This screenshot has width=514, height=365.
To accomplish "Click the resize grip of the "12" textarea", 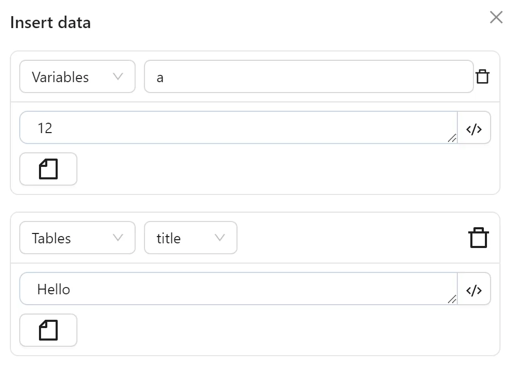I will (x=452, y=138).
